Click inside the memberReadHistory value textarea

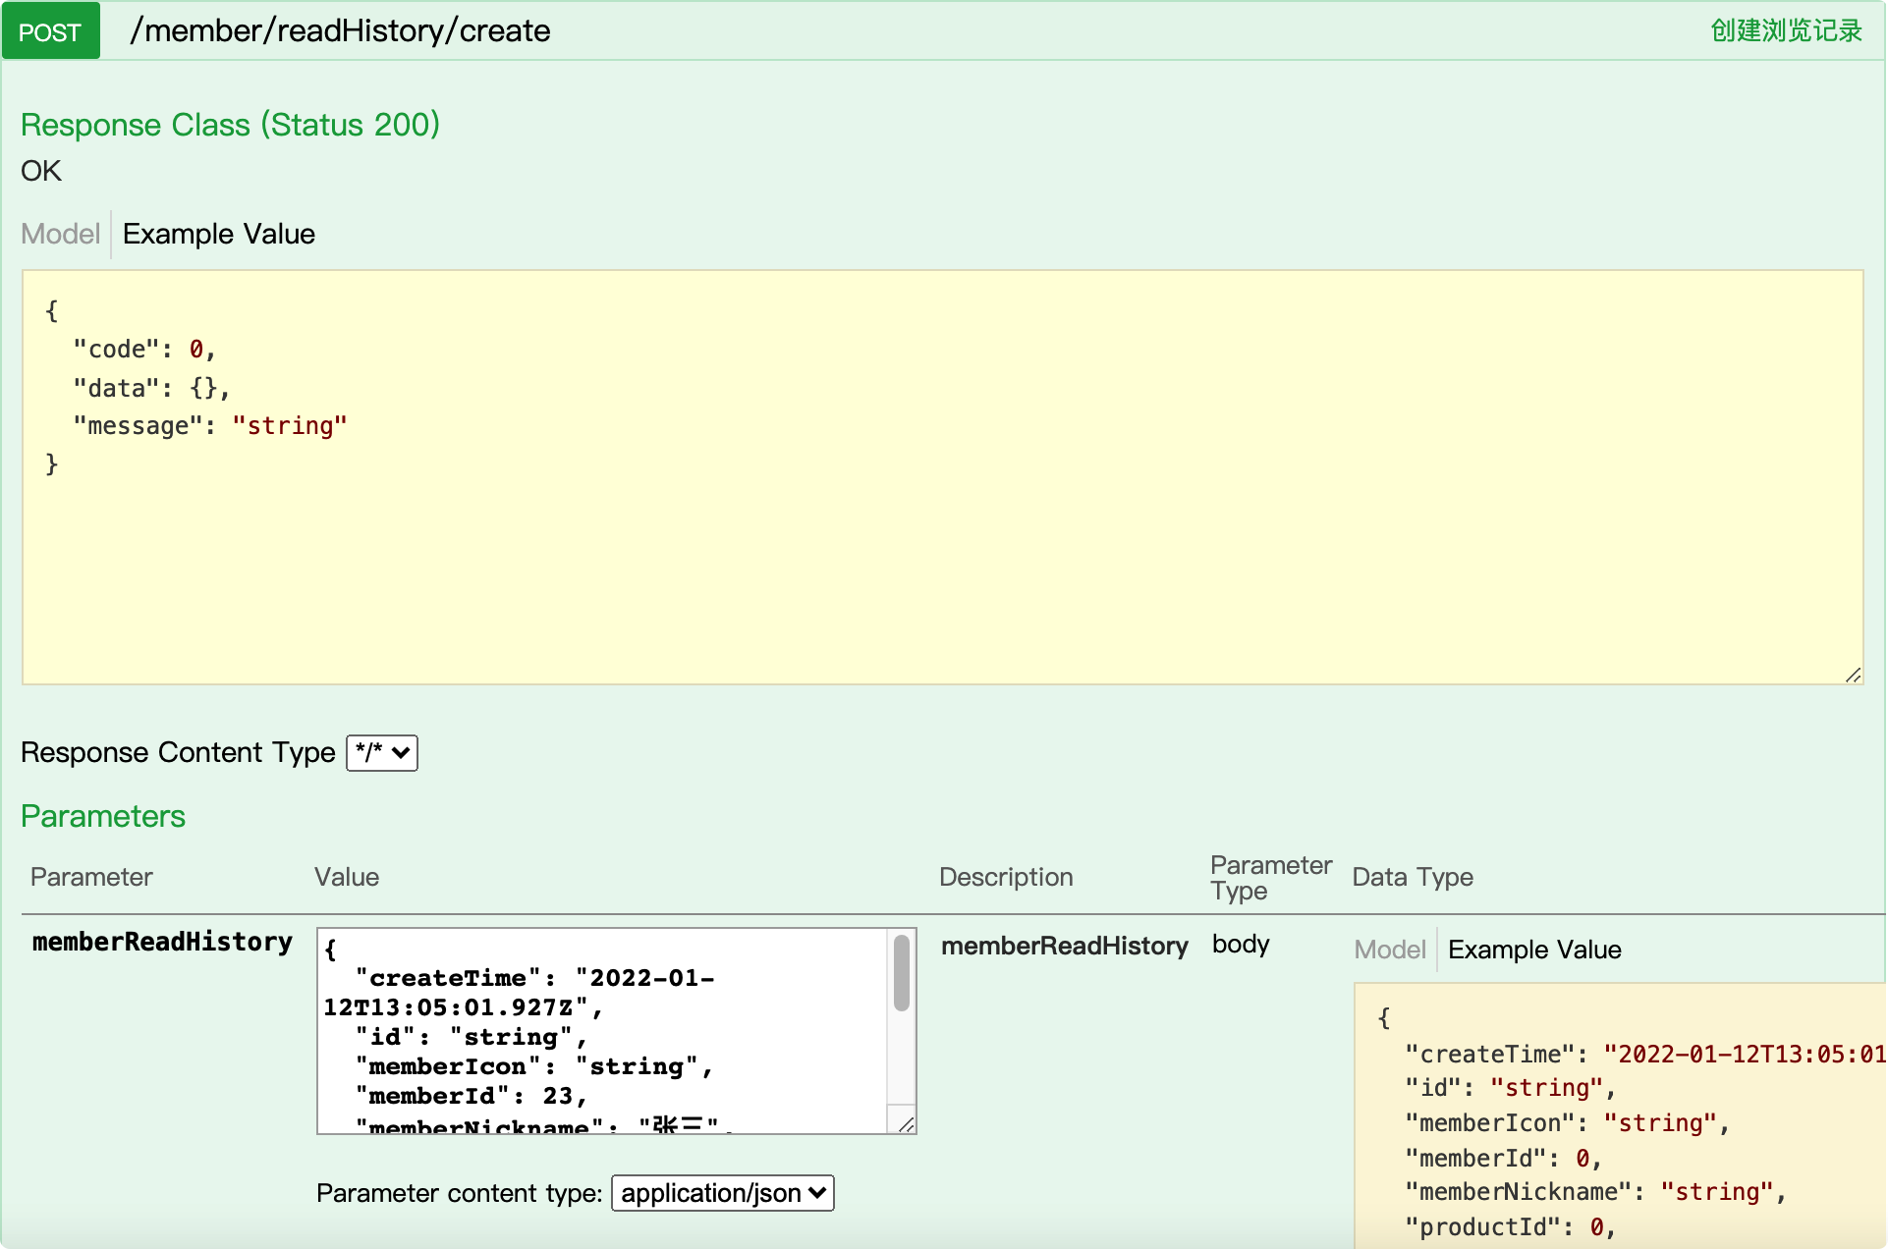602,1031
